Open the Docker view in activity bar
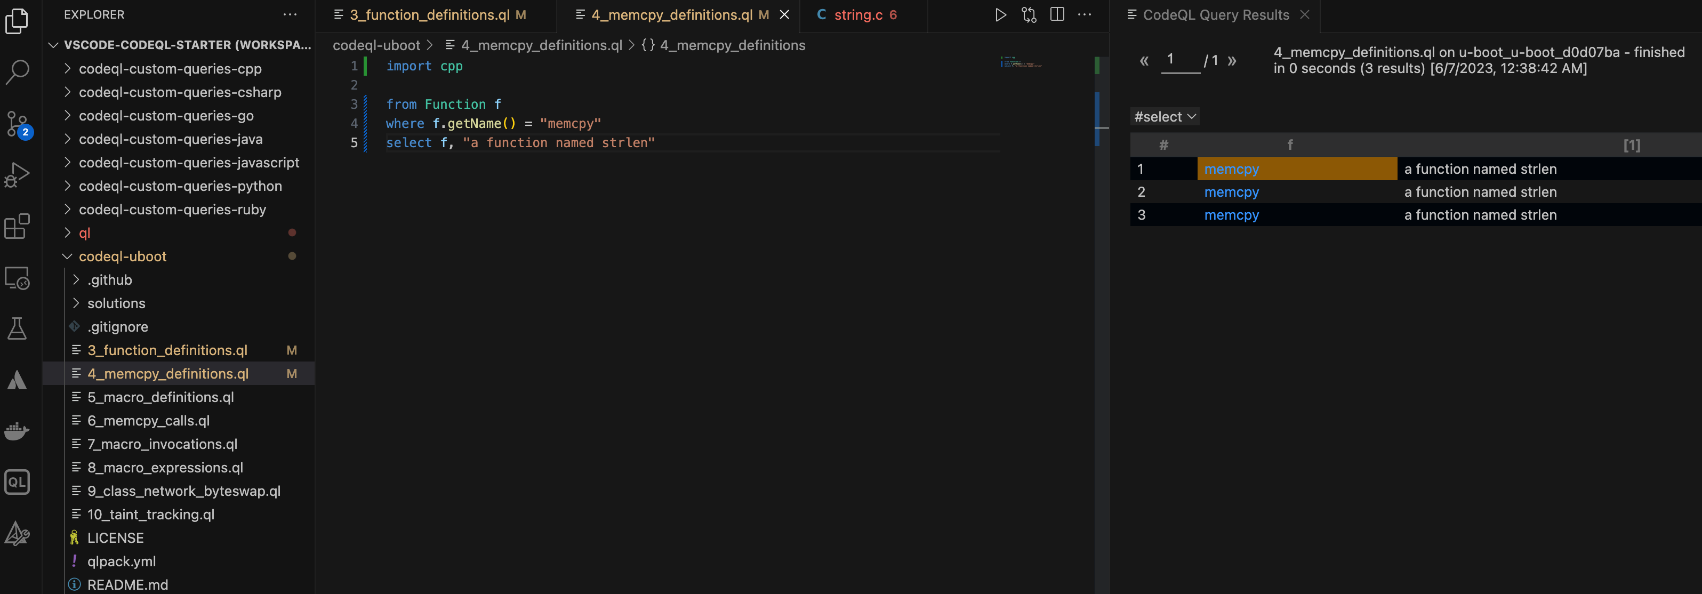 click(x=17, y=431)
